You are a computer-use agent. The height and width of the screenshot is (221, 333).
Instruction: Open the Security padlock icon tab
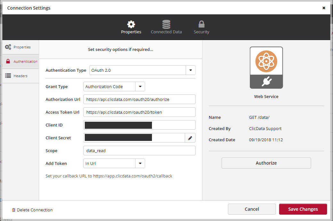tap(201, 24)
